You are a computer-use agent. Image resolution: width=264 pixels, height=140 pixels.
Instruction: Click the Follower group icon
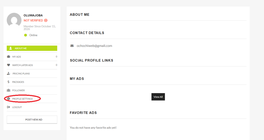click(9, 90)
